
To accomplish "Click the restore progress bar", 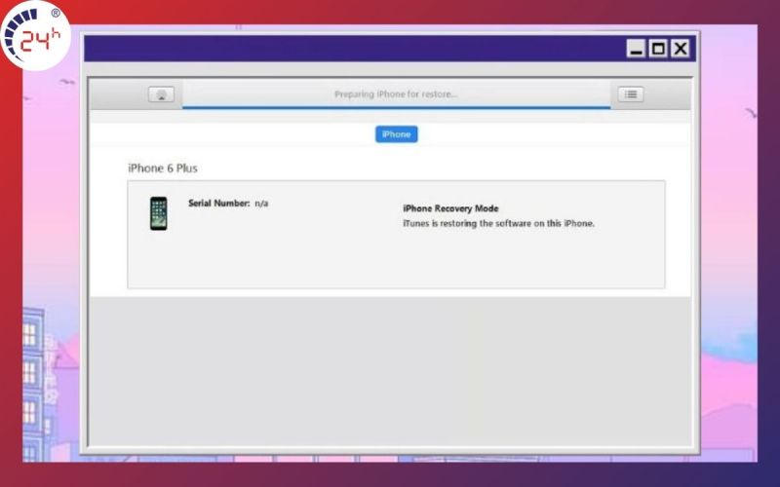I will click(397, 107).
